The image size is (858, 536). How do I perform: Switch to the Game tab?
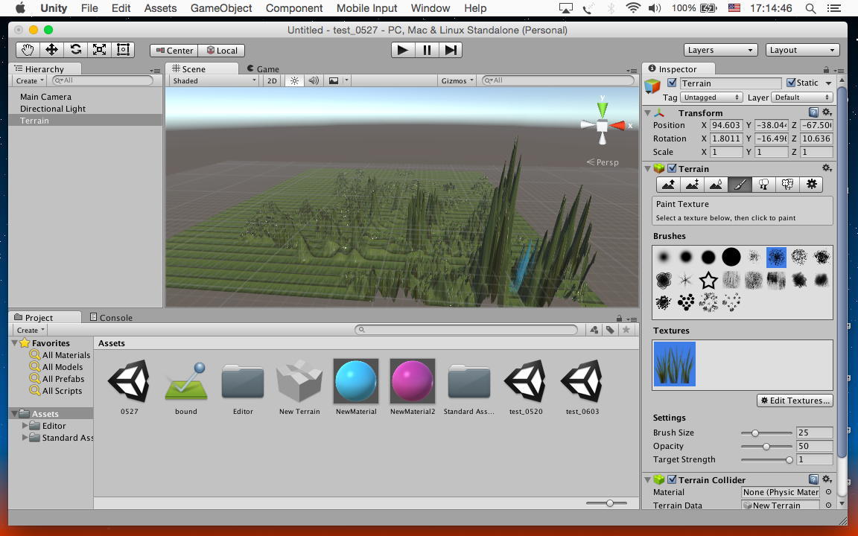pyautogui.click(x=263, y=69)
